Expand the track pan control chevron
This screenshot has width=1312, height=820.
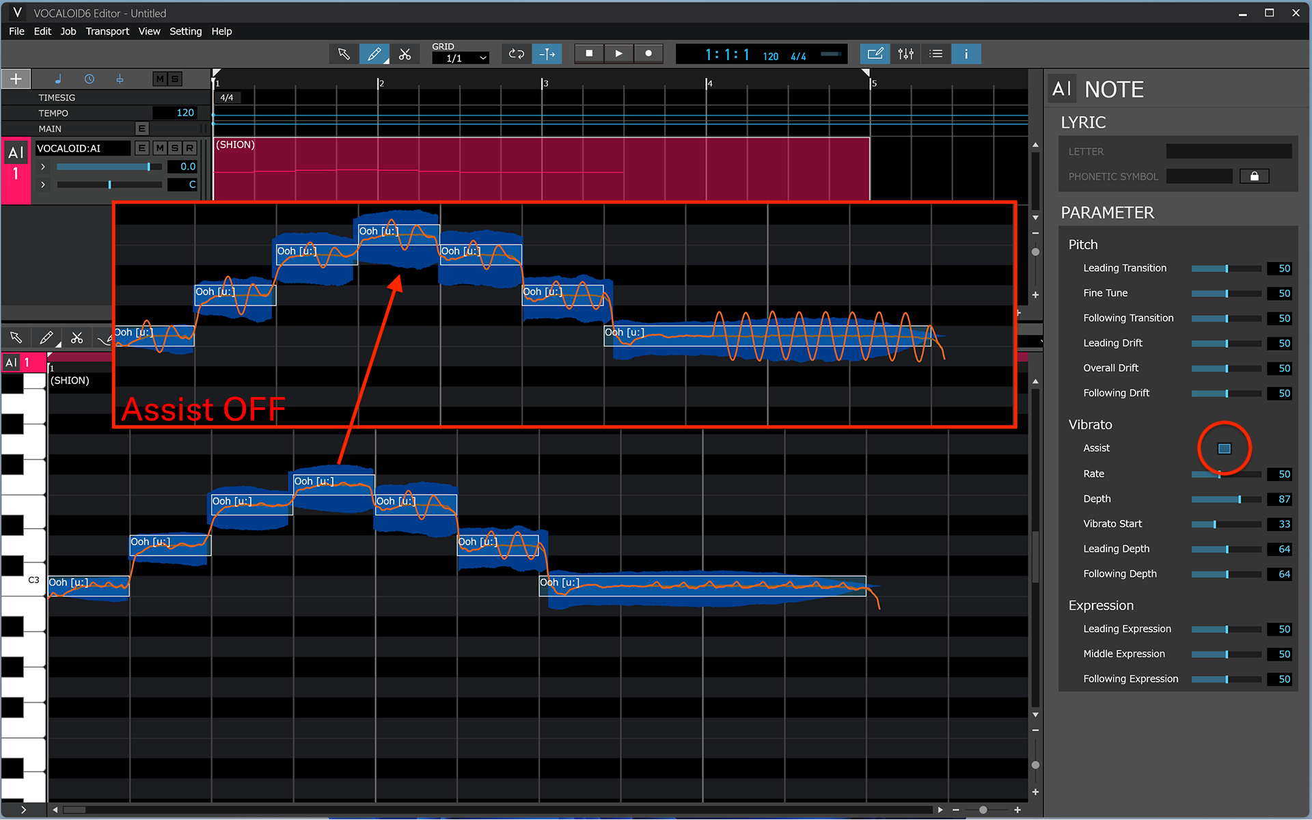click(42, 184)
